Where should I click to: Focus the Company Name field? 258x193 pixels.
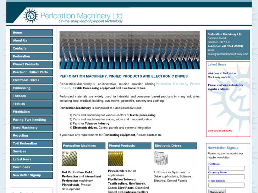pyautogui.click(x=226, y=177)
